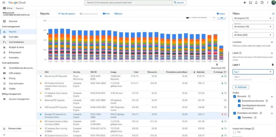This screenshot has width=276, height=137.
Task: Click E2 Instance Core yellow legend marker
Action: (41, 93)
